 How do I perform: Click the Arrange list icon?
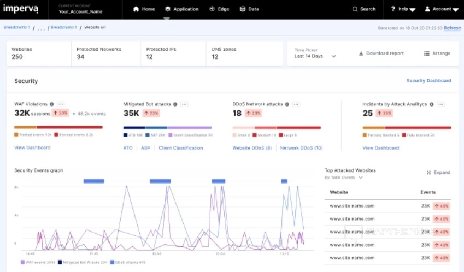click(x=427, y=54)
